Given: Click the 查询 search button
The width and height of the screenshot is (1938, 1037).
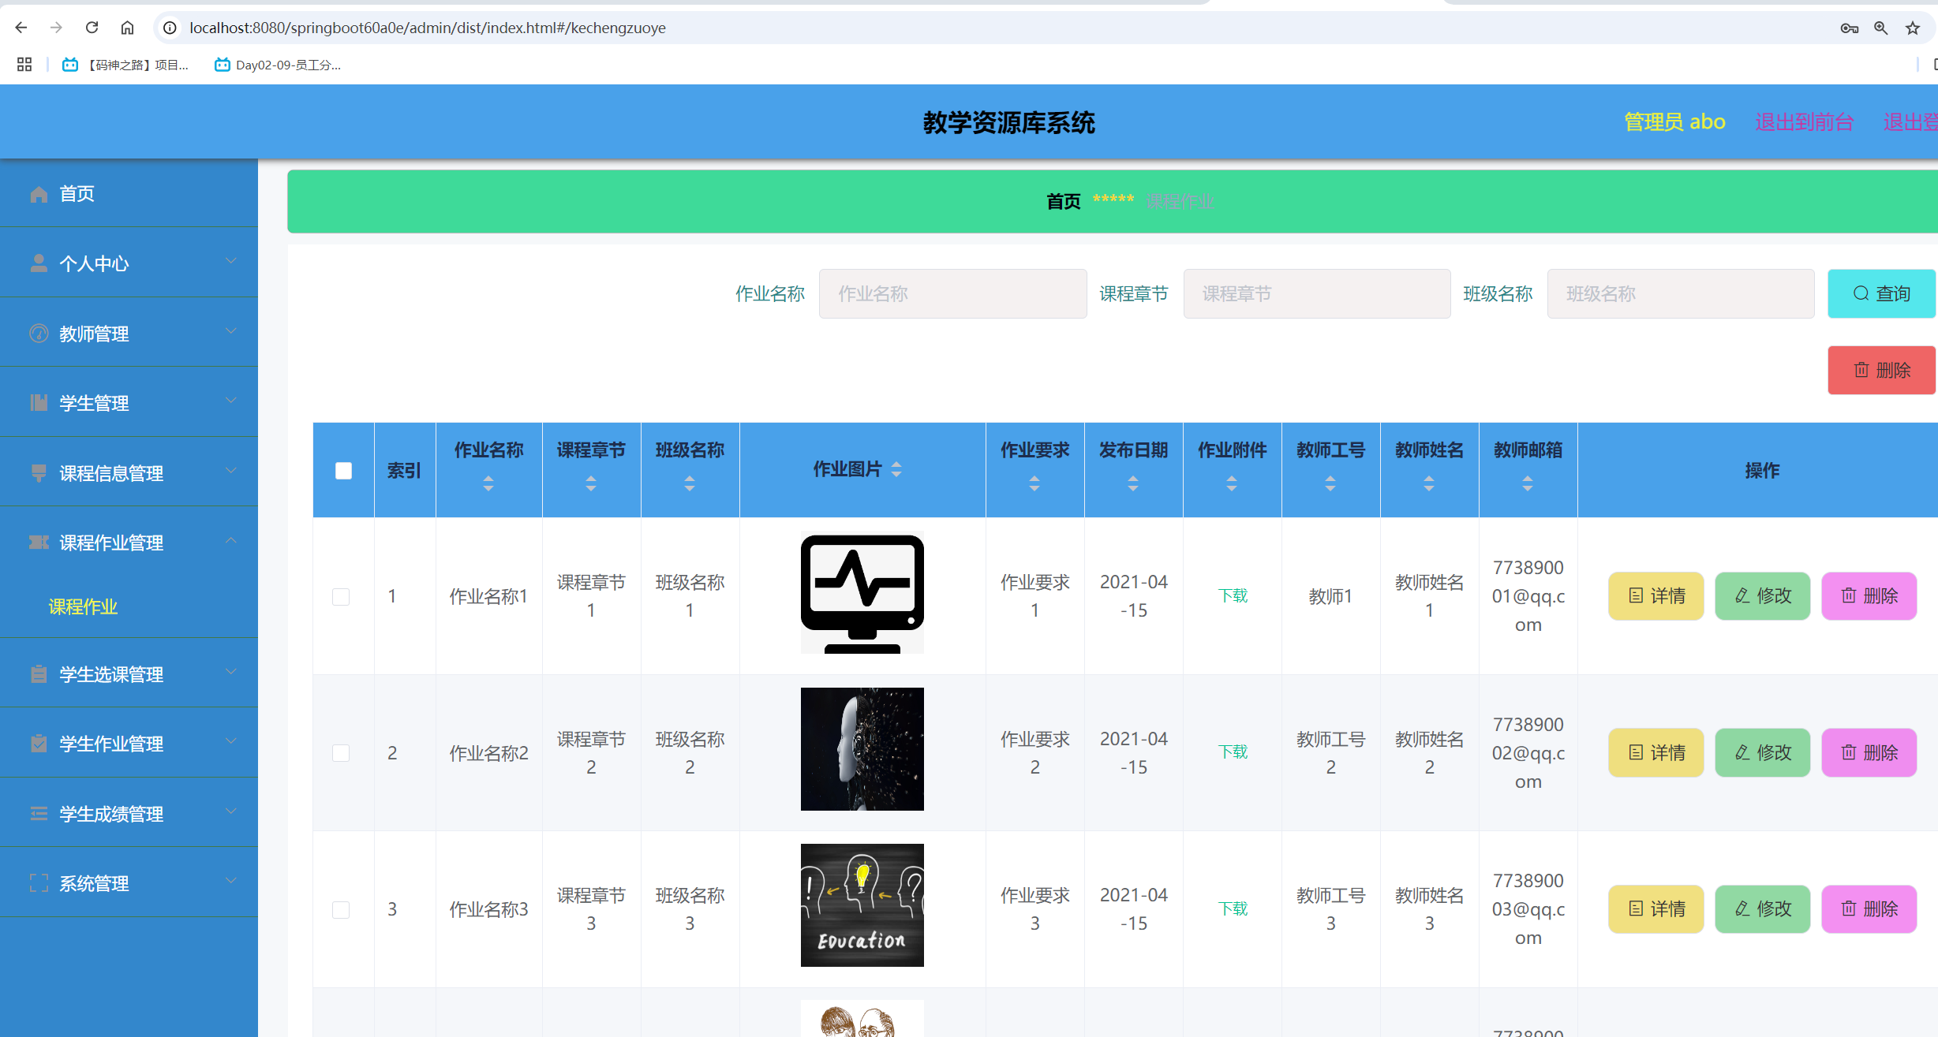Looking at the screenshot, I should 1880,293.
